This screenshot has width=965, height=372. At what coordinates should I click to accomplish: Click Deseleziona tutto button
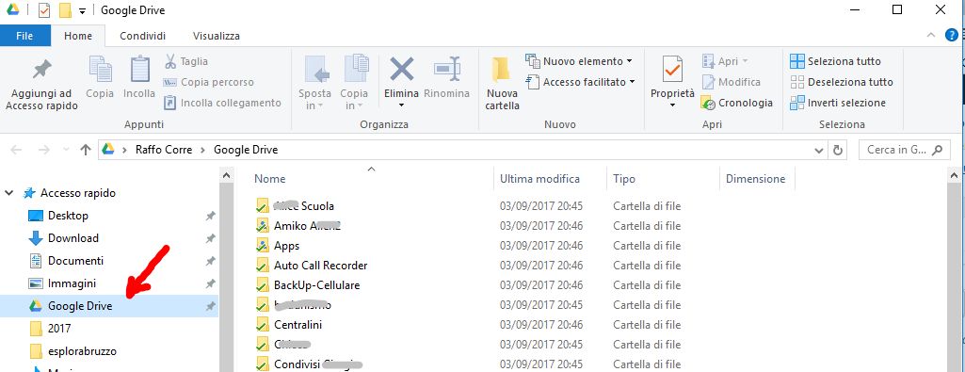click(842, 82)
